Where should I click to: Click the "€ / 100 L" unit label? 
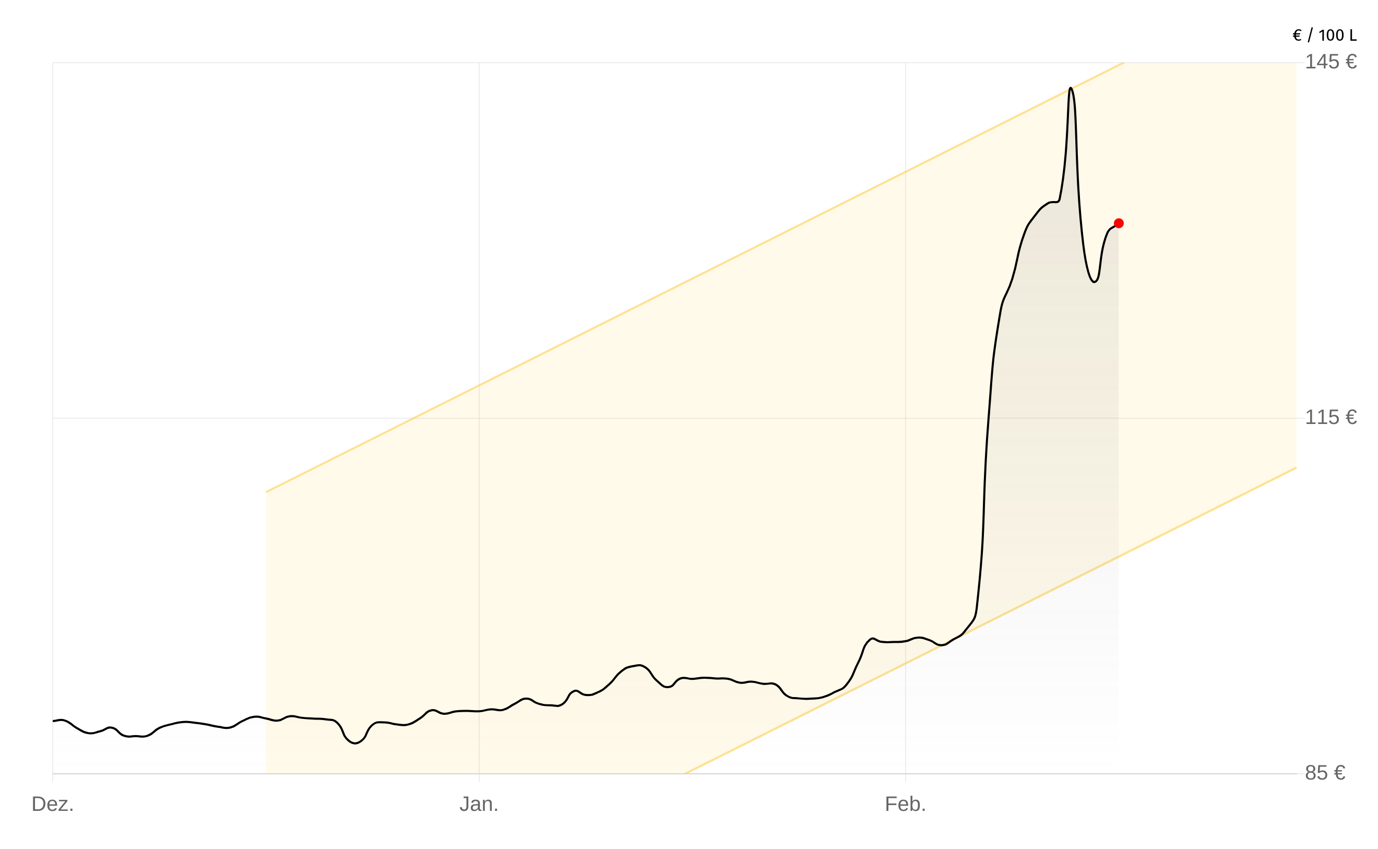coord(1324,36)
